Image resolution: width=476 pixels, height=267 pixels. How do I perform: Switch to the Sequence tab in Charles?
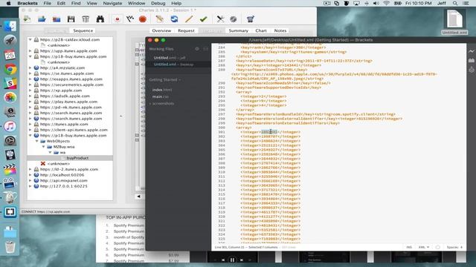pos(83,30)
